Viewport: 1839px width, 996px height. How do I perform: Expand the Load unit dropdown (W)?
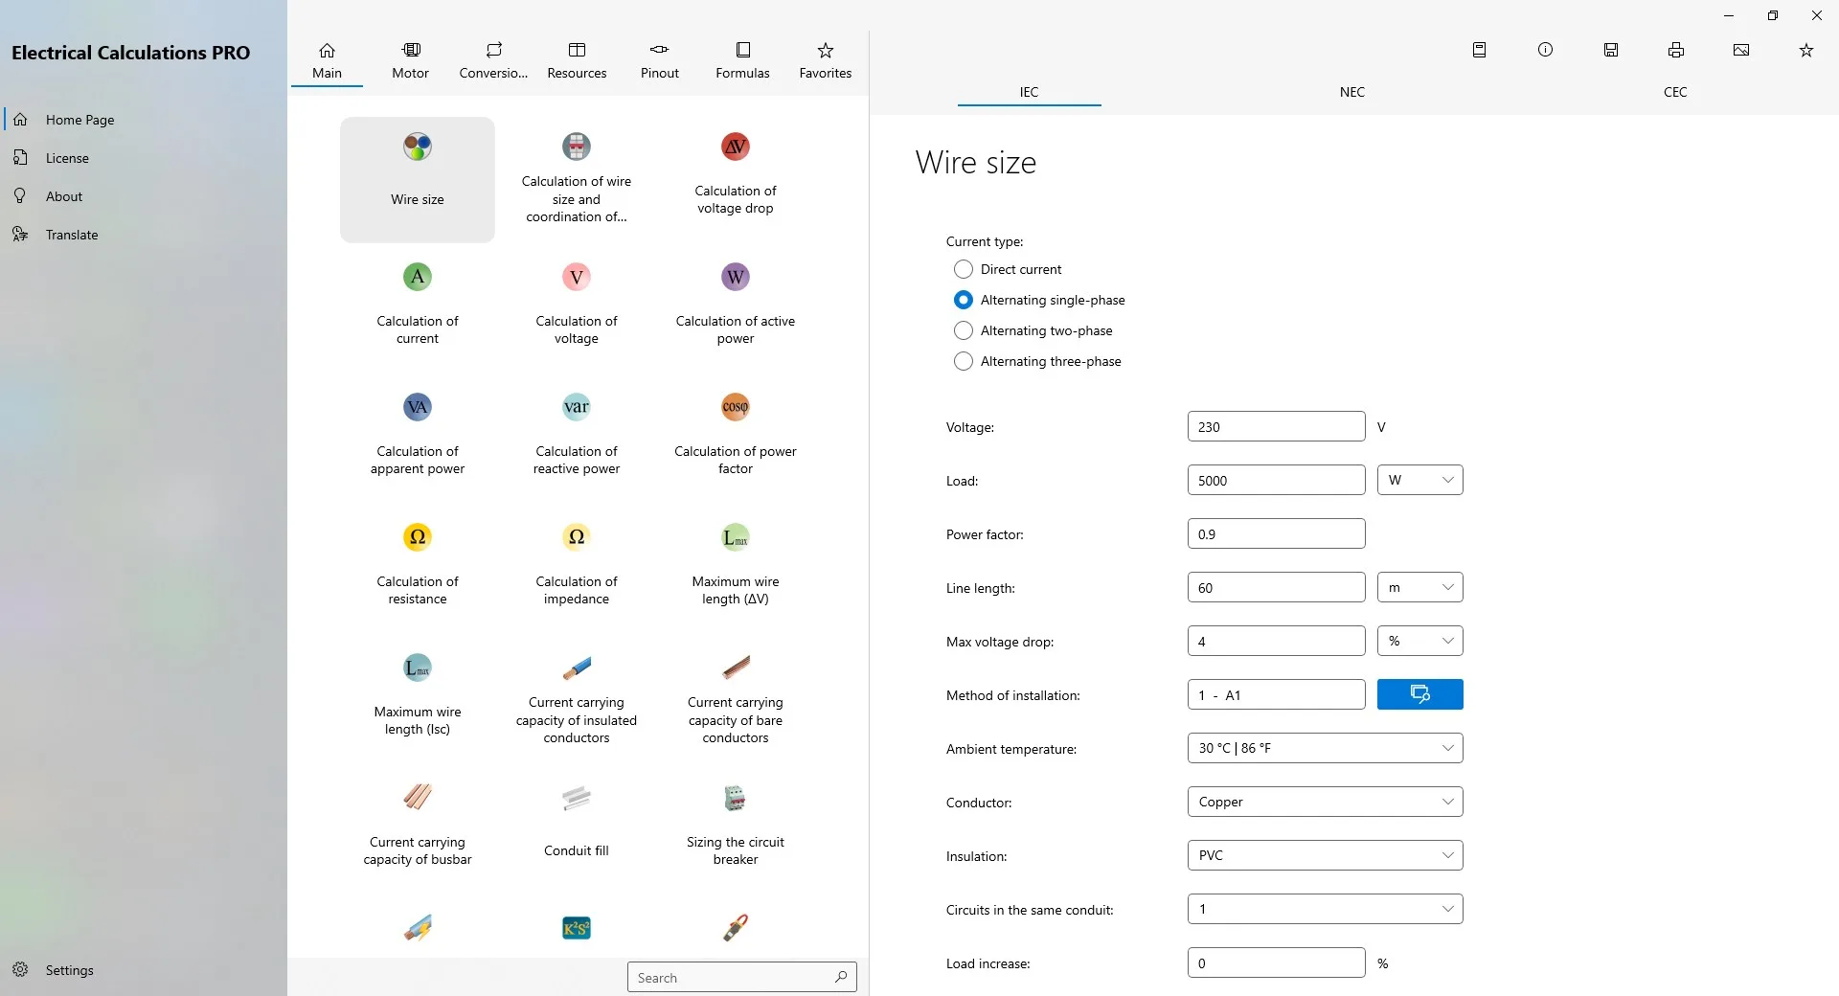pyautogui.click(x=1420, y=480)
